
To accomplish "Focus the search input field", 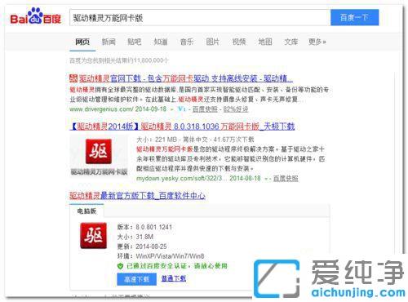I will (200, 18).
